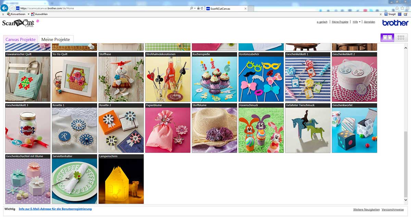Click the Snagit toolbar icon

point(390,14)
